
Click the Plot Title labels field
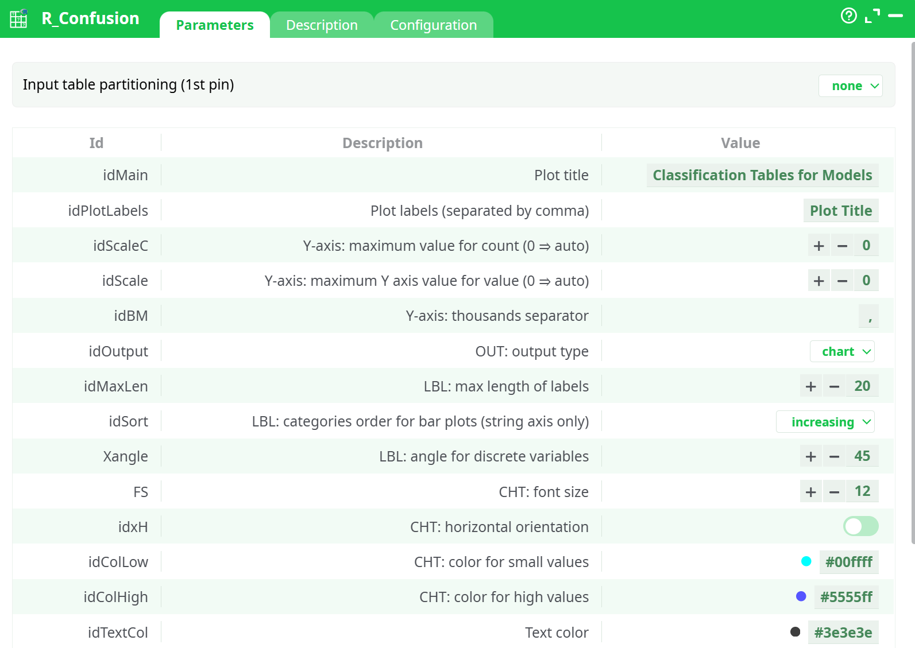tap(840, 211)
